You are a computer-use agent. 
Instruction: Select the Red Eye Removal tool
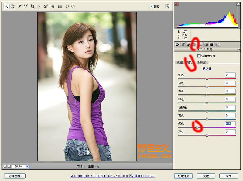52,6
